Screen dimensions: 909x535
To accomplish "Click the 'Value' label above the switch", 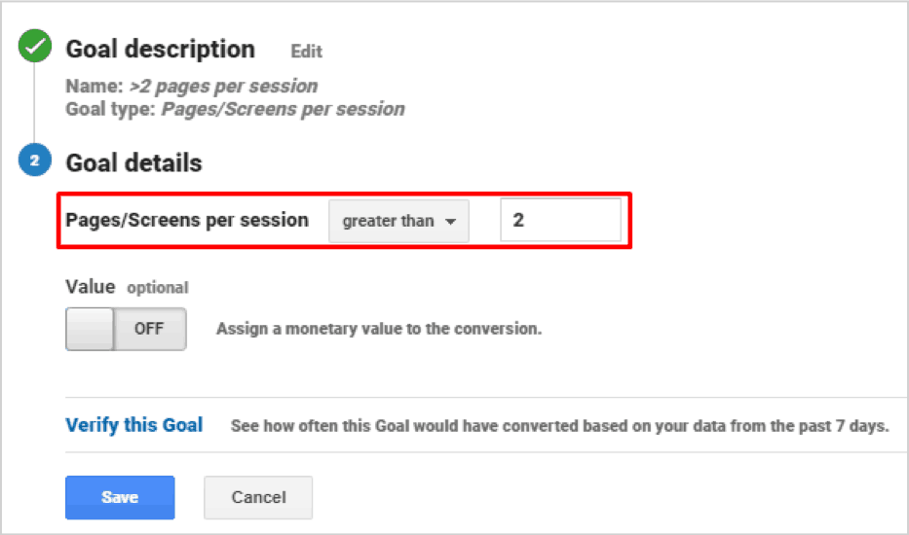I will (x=90, y=287).
